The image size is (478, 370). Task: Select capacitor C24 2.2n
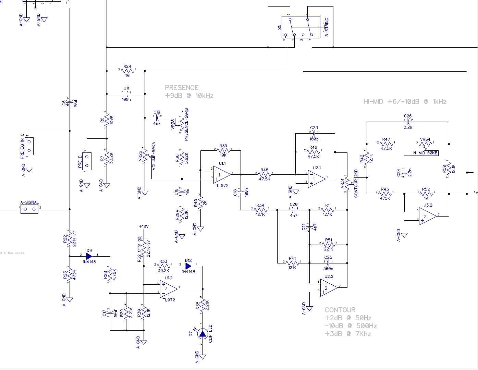click(x=404, y=173)
